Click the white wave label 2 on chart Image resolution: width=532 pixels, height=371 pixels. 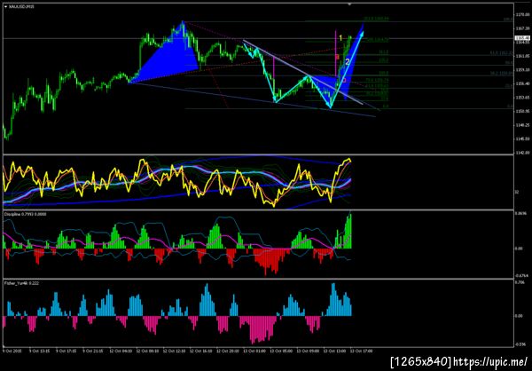pos(347,61)
